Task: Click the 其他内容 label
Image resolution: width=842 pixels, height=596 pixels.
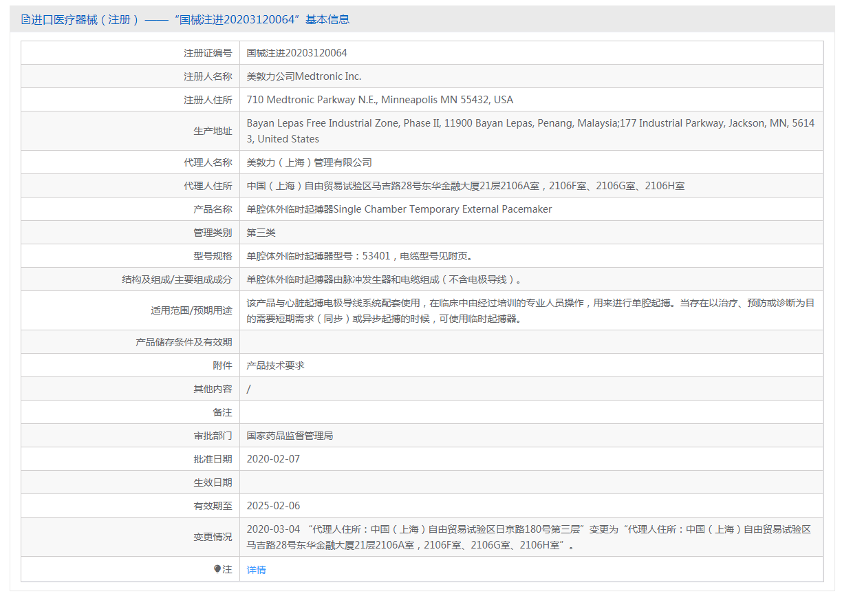Action: point(213,389)
